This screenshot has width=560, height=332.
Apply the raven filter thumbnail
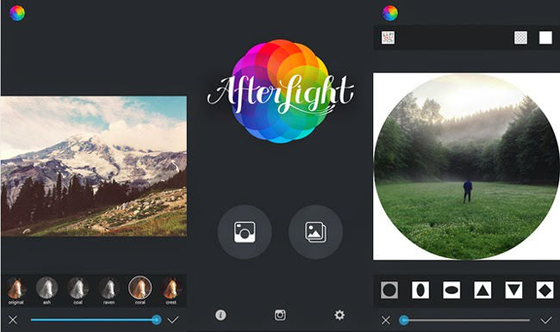click(109, 291)
